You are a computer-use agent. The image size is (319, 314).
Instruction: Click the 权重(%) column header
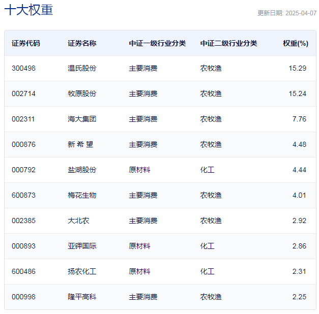tap(295, 43)
